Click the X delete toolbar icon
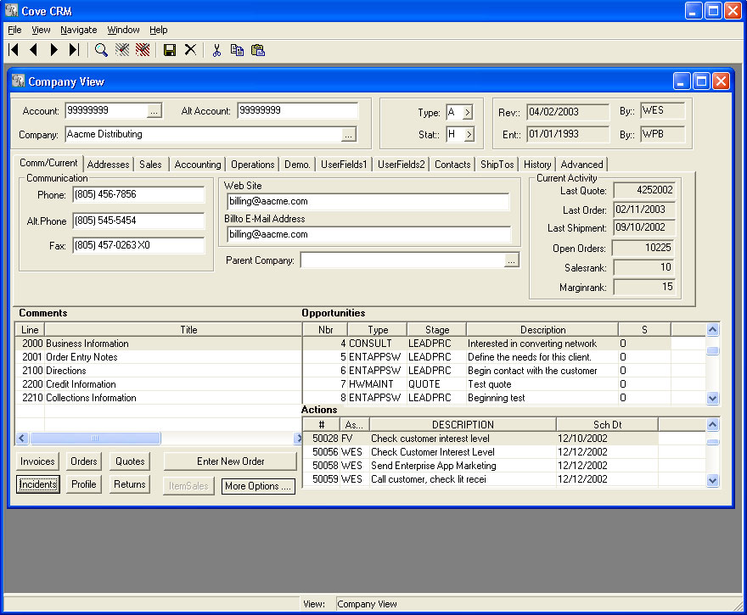Screen dimensions: 747x615 (190, 49)
